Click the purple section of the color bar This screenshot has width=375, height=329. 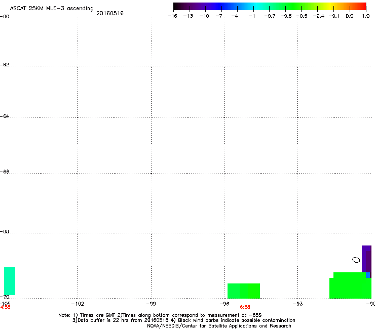click(201, 7)
